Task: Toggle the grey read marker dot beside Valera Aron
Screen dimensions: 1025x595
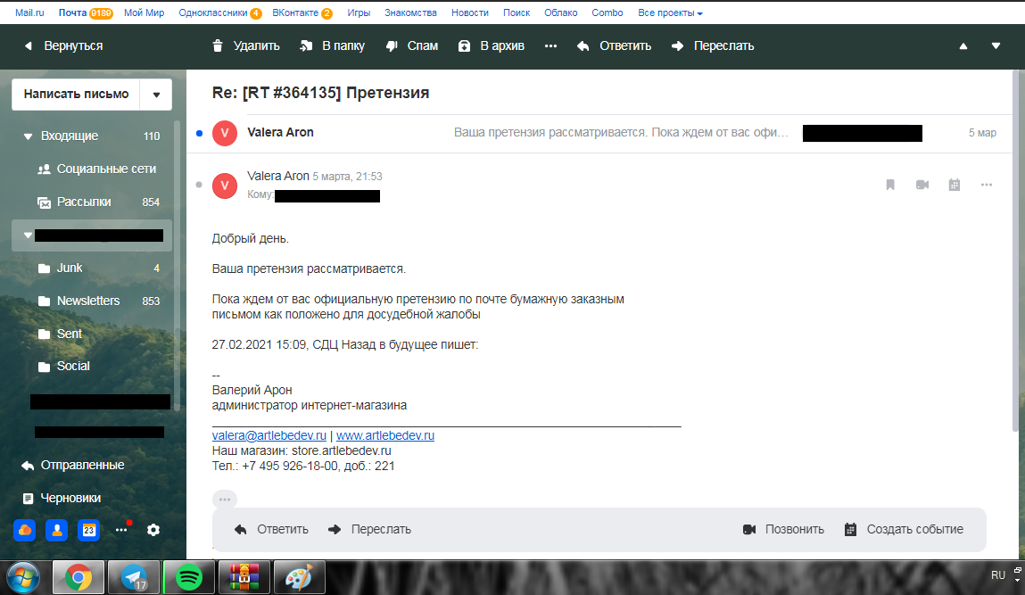Action: tap(199, 185)
